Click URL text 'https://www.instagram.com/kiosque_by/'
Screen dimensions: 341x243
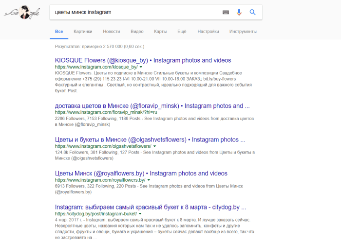[x=96, y=67]
